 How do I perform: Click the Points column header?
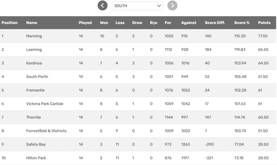pos(264,23)
